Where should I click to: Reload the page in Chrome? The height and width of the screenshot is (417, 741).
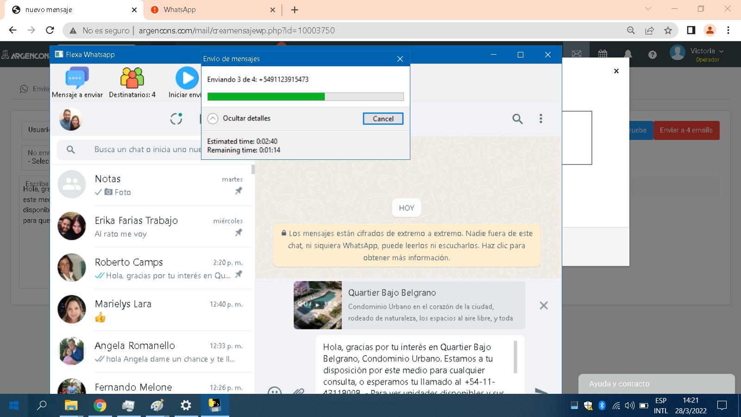50,30
